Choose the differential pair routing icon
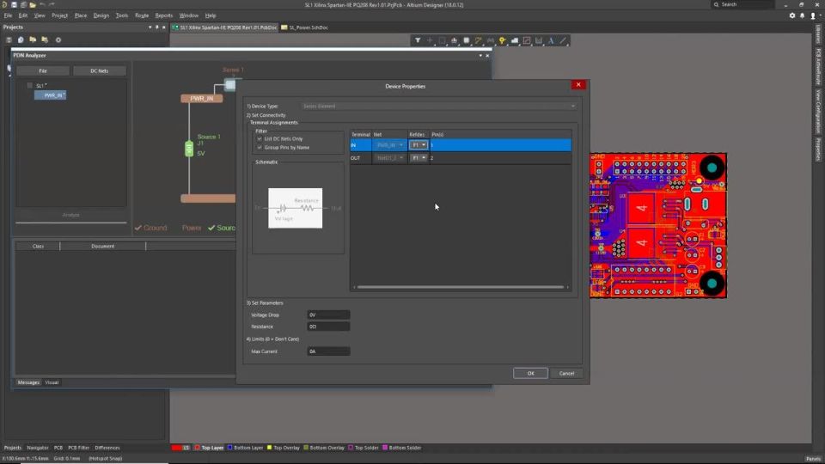This screenshot has width=825, height=464. click(x=491, y=40)
